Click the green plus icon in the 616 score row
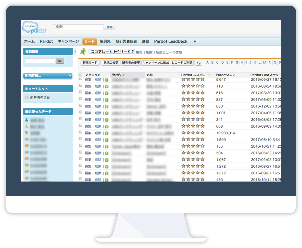Image resolution: width=302 pixels, height=248 pixels. click(x=107, y=93)
